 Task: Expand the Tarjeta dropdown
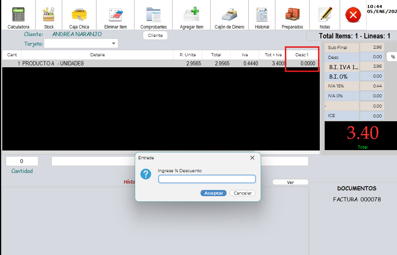113,44
